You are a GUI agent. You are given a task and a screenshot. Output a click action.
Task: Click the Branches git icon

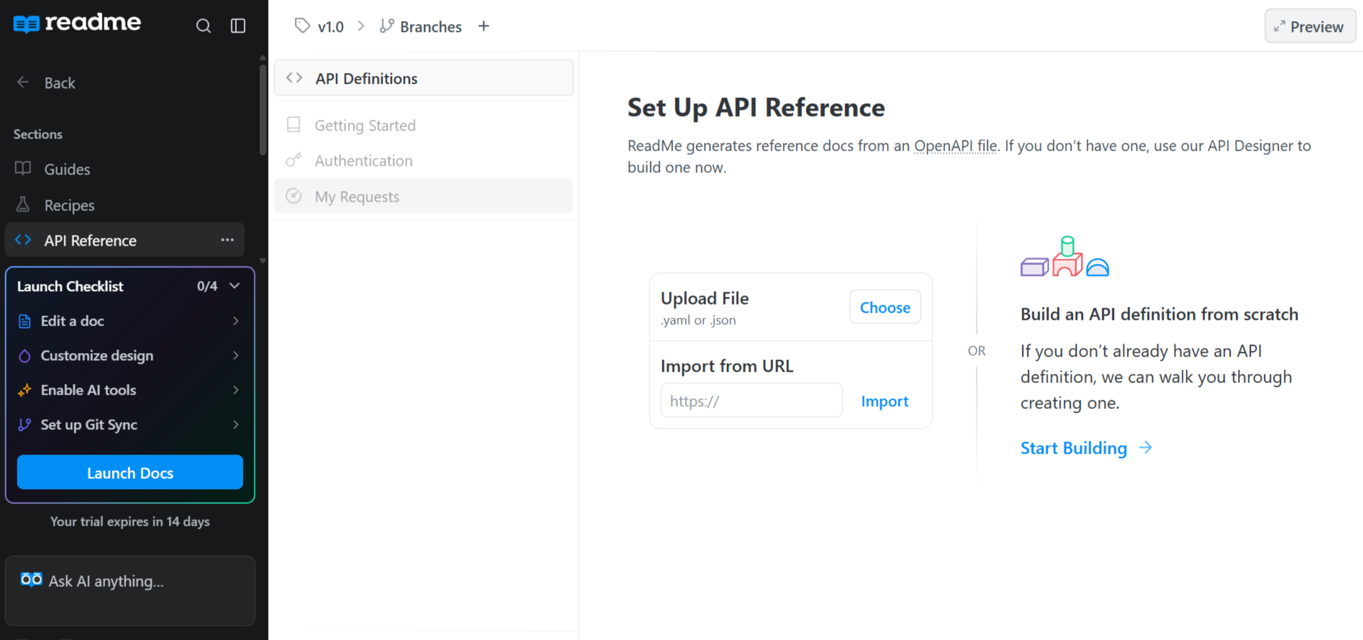point(387,26)
